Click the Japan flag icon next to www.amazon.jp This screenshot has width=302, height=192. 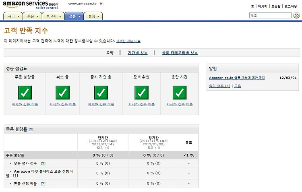[x=101, y=4]
